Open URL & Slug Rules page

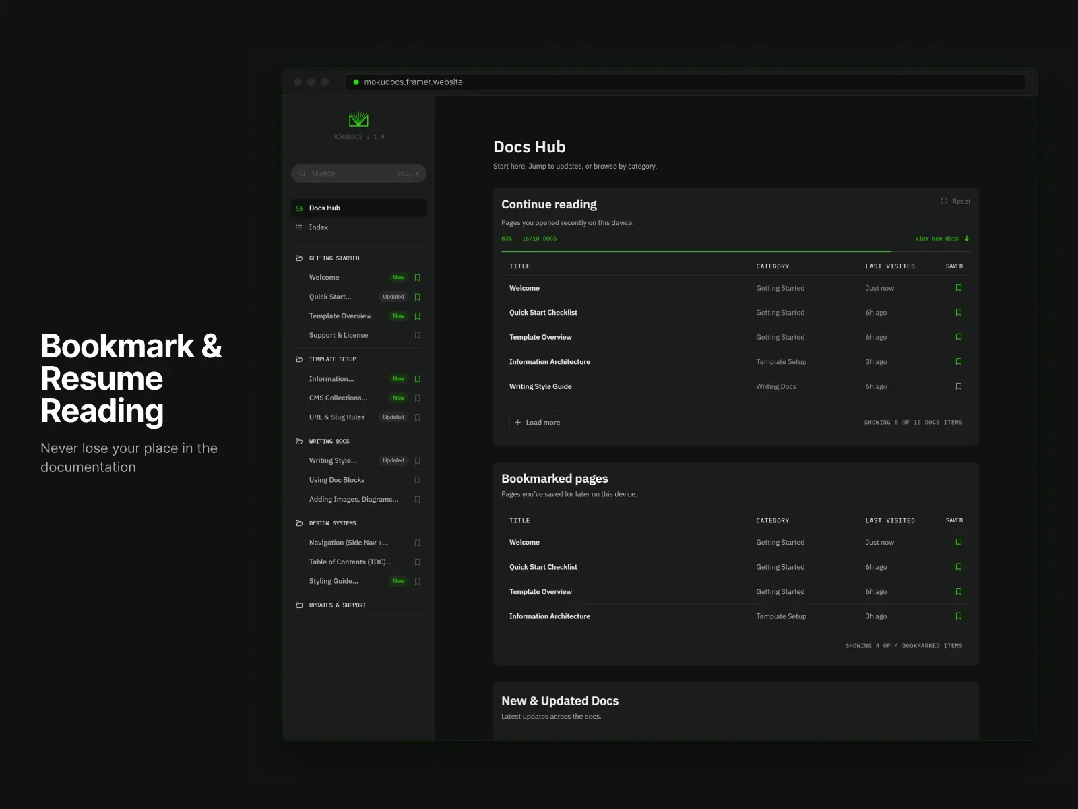(337, 417)
